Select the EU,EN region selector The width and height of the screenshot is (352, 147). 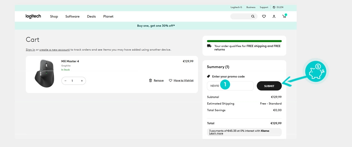(278, 7)
